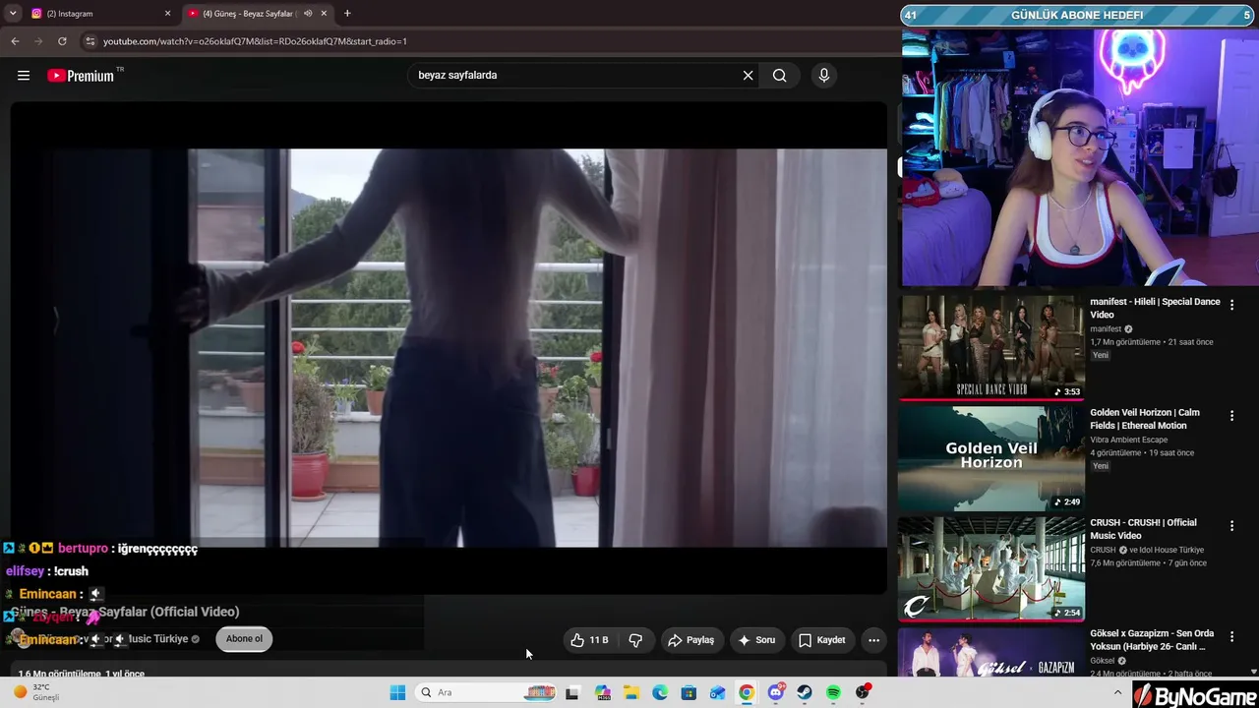Open Task View on the taskbar

(x=572, y=692)
